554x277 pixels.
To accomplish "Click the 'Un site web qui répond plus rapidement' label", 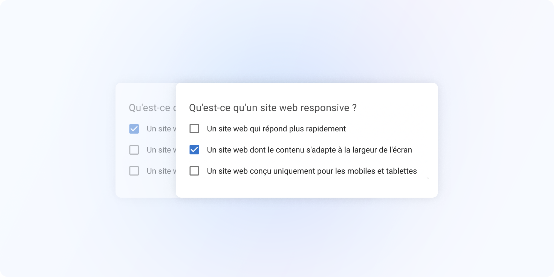I will click(x=276, y=129).
